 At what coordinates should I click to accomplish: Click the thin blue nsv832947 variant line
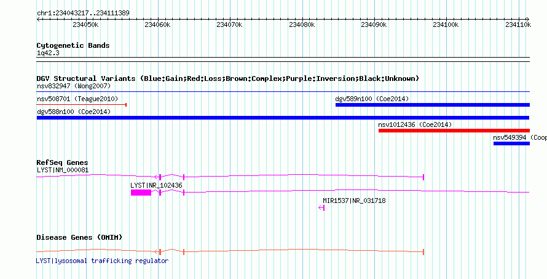[x=283, y=92]
